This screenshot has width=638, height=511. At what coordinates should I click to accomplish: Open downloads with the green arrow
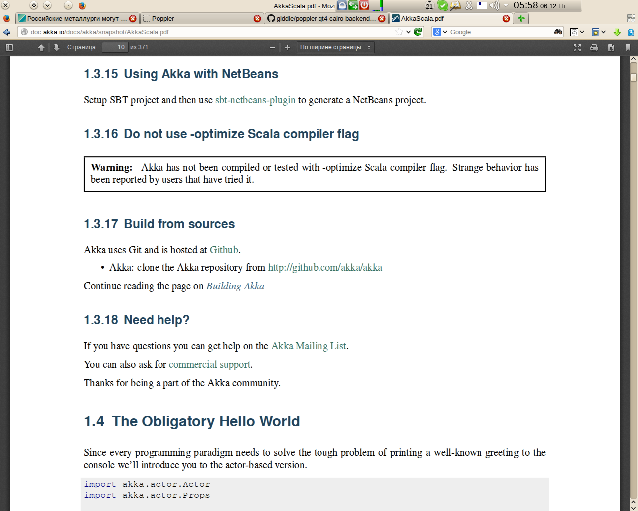click(617, 32)
